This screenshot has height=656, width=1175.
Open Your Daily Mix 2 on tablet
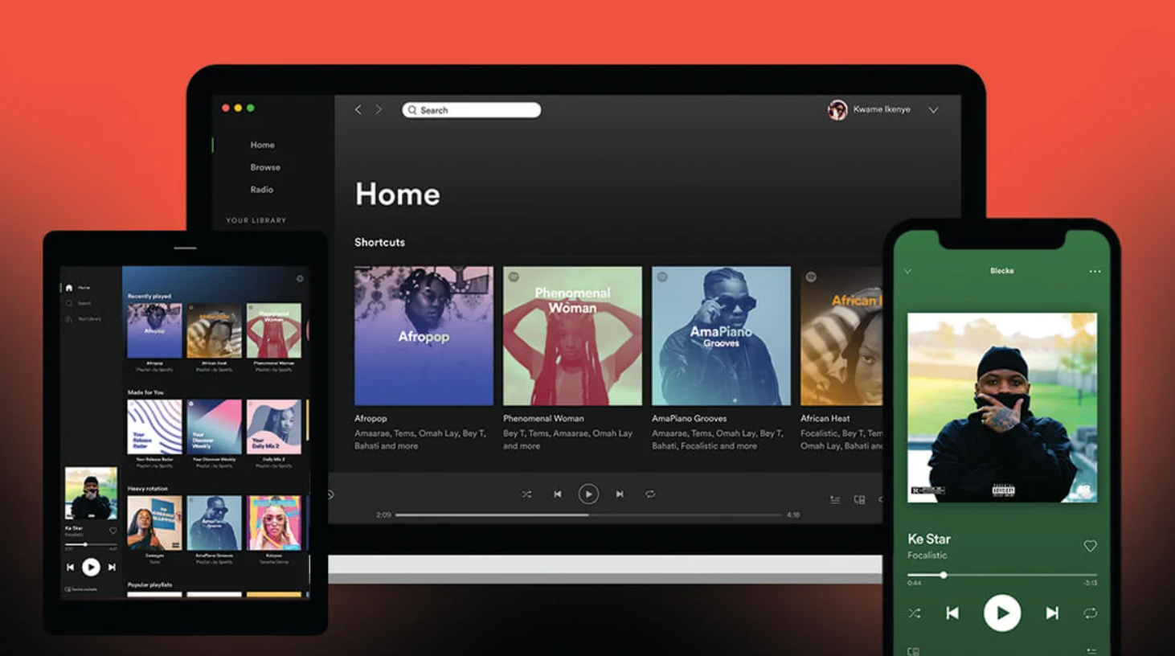274,427
